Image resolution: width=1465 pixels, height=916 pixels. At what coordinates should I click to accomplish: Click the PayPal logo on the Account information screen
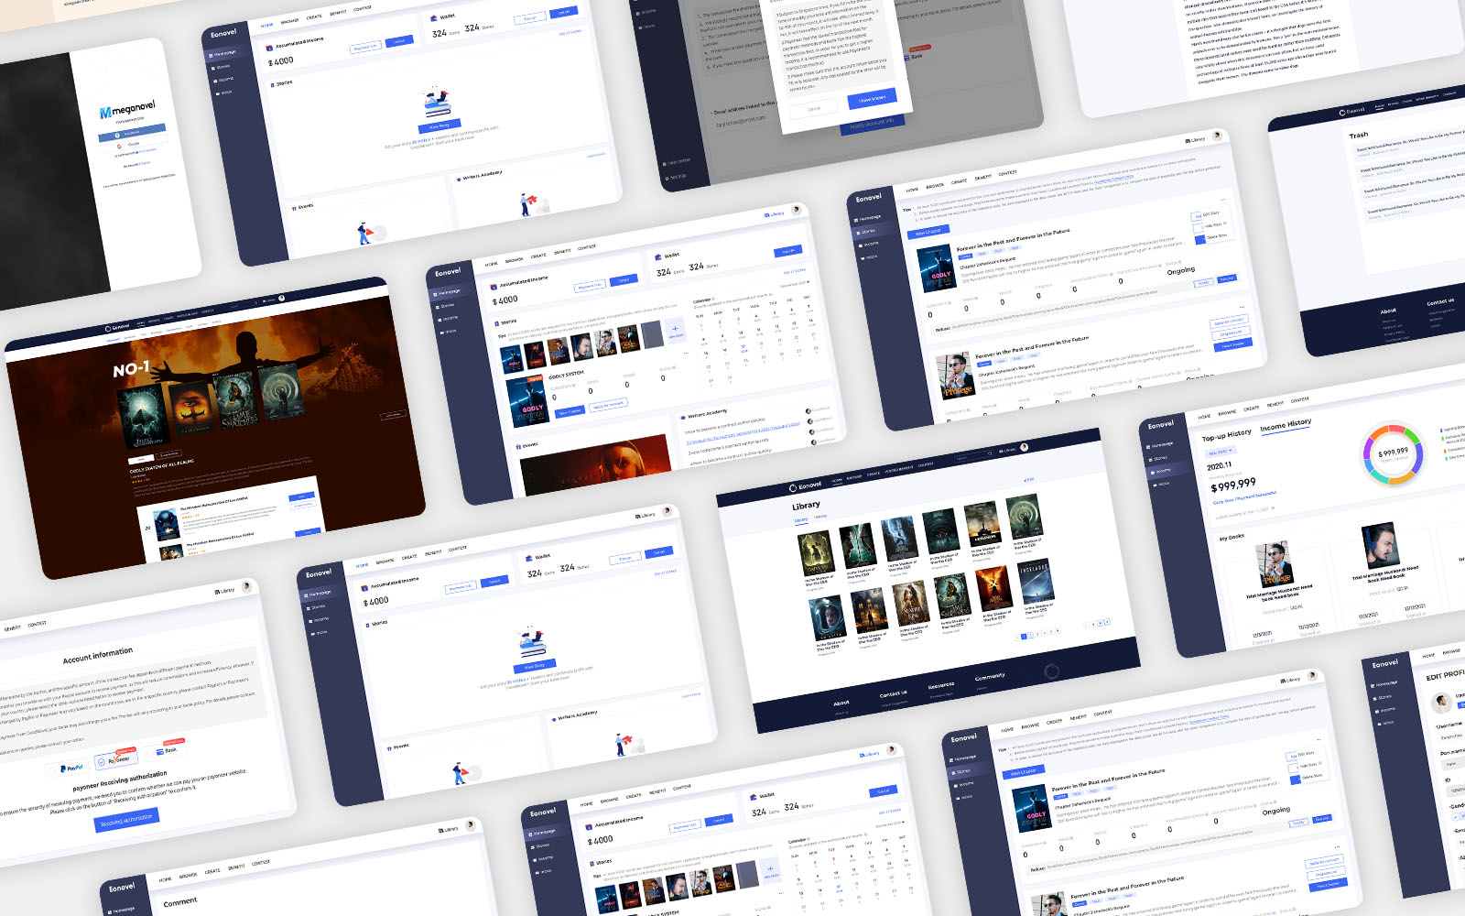coord(71,768)
